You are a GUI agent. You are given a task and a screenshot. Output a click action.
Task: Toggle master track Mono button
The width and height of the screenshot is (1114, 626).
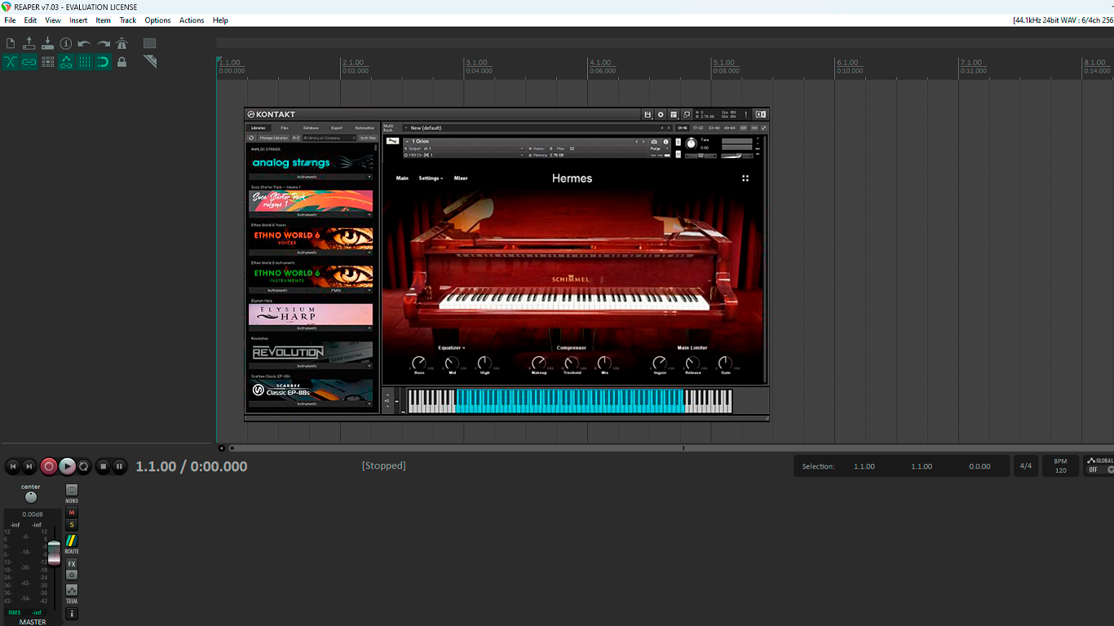tap(72, 491)
